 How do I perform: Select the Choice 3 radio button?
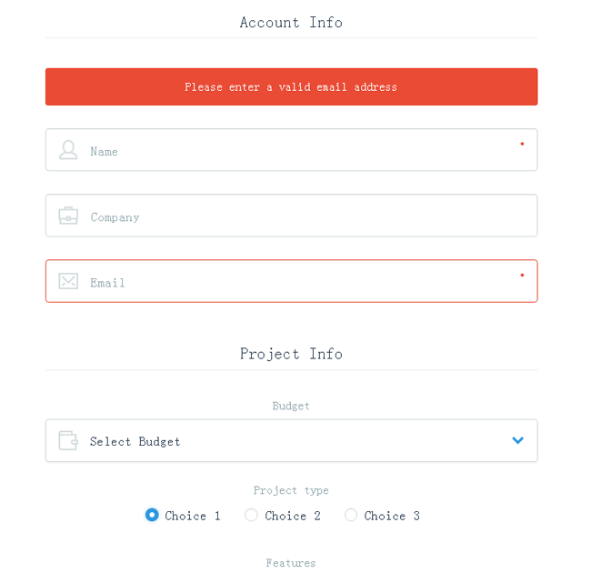coord(351,515)
